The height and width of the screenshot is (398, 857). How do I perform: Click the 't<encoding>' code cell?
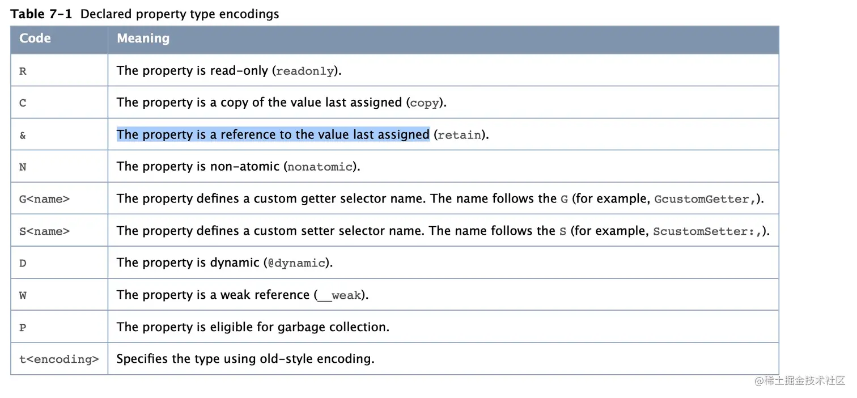point(59,359)
